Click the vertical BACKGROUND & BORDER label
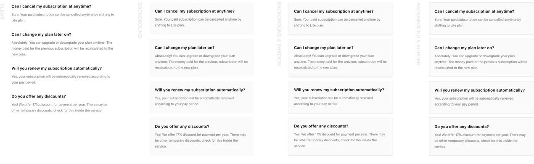This screenshot has height=164, width=534. (418, 34)
